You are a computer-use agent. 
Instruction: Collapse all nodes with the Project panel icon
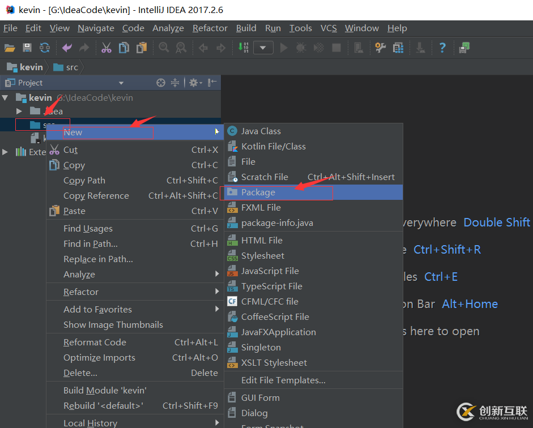click(176, 83)
